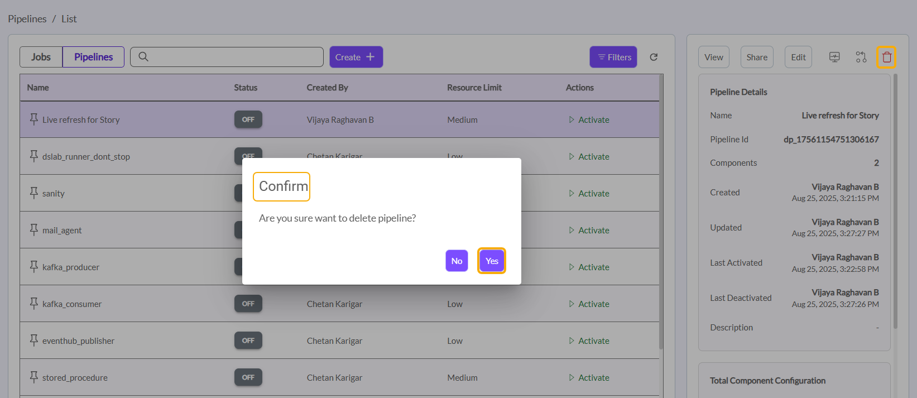Click the search magnifier icon

pos(143,57)
